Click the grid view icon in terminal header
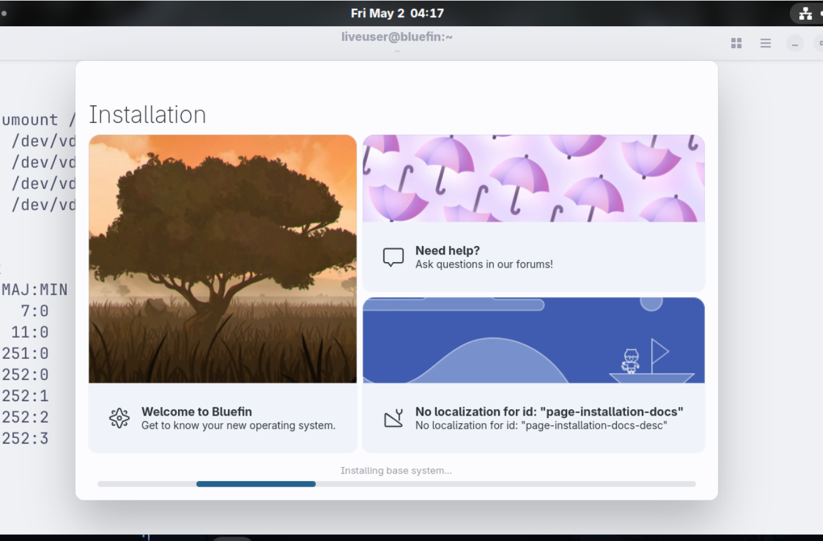 coord(736,43)
